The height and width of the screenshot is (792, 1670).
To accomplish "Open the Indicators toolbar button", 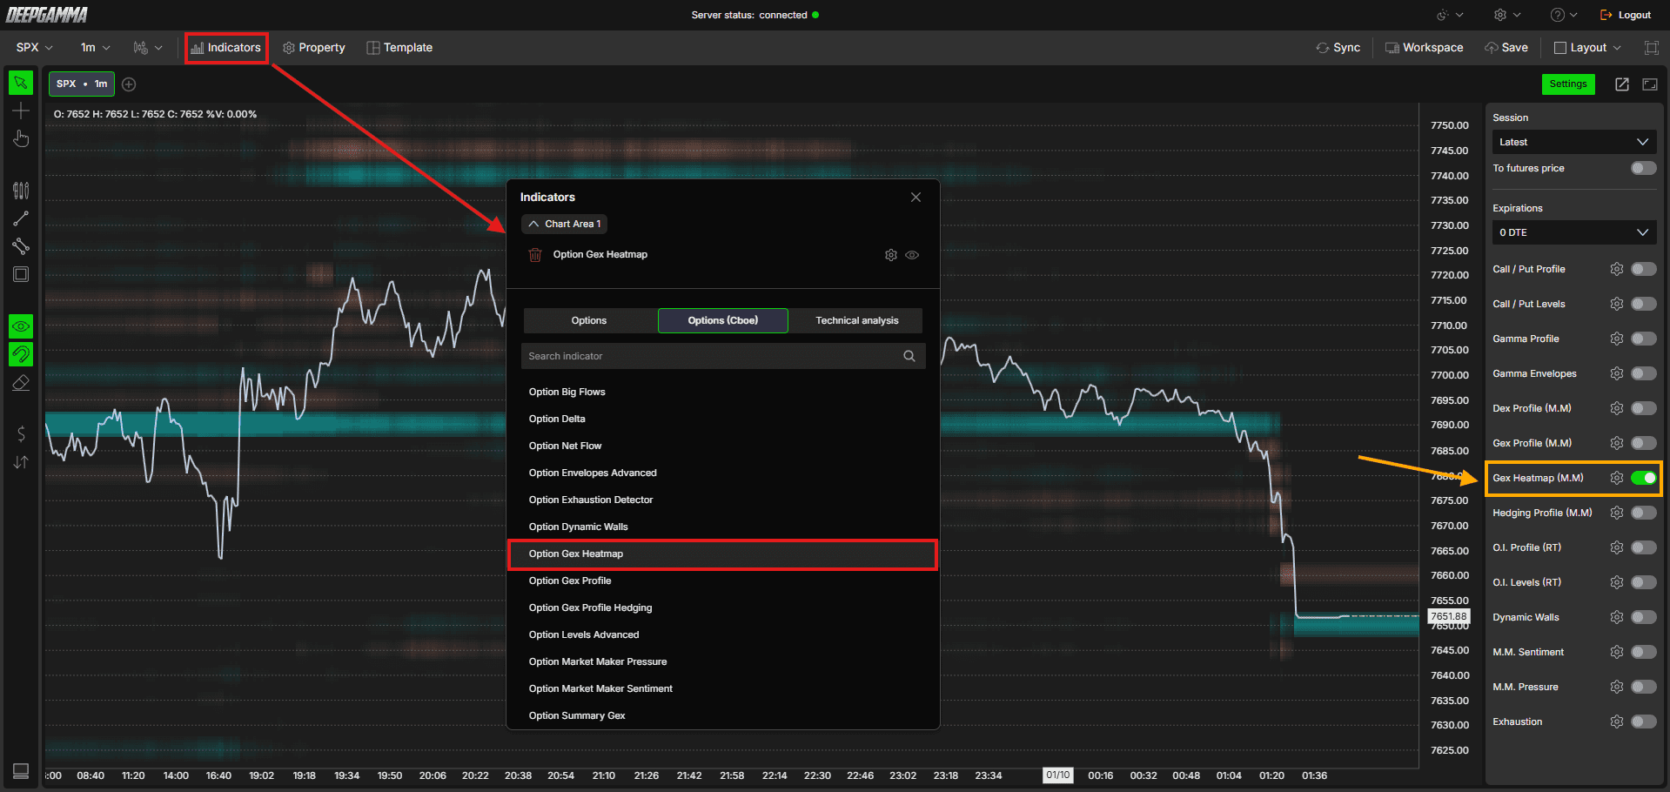I will pyautogui.click(x=226, y=48).
